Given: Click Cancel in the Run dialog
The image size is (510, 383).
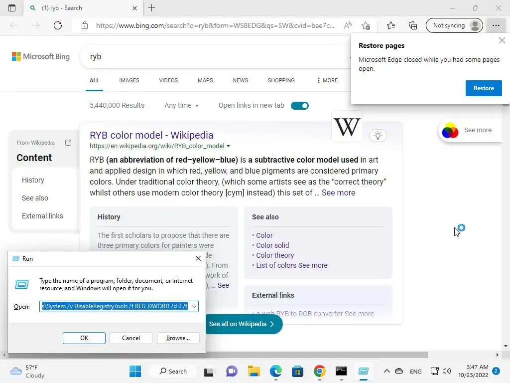Looking at the screenshot, I should 131,338.
